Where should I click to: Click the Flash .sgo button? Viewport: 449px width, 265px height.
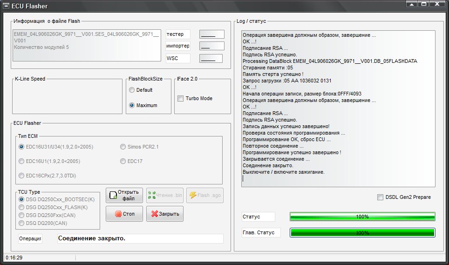tap(205, 196)
